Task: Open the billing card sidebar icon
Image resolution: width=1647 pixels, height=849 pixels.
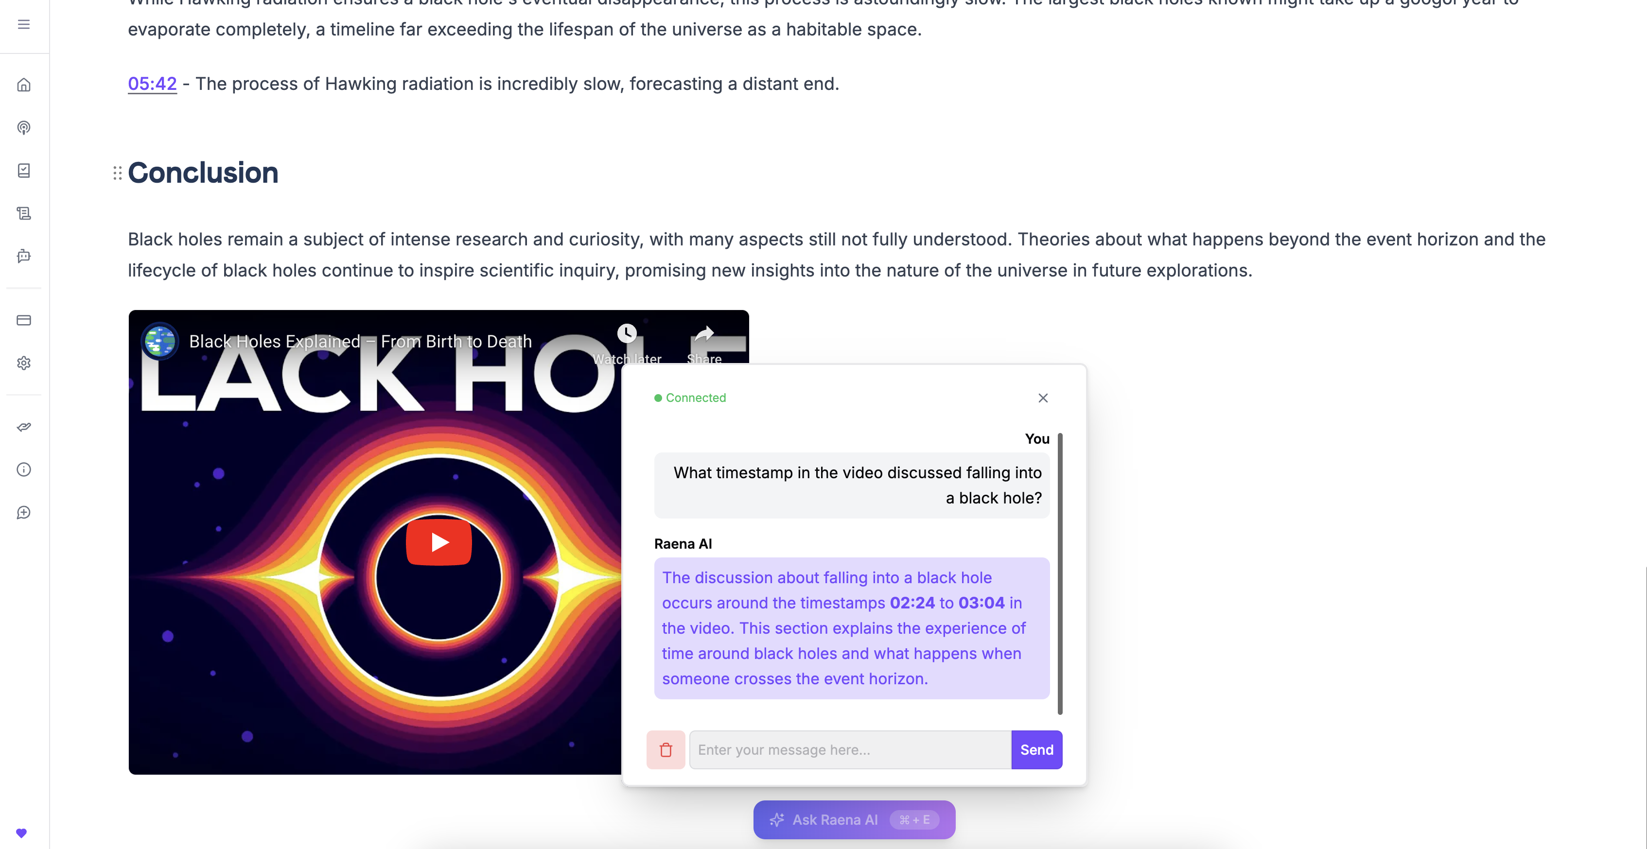Action: (24, 320)
